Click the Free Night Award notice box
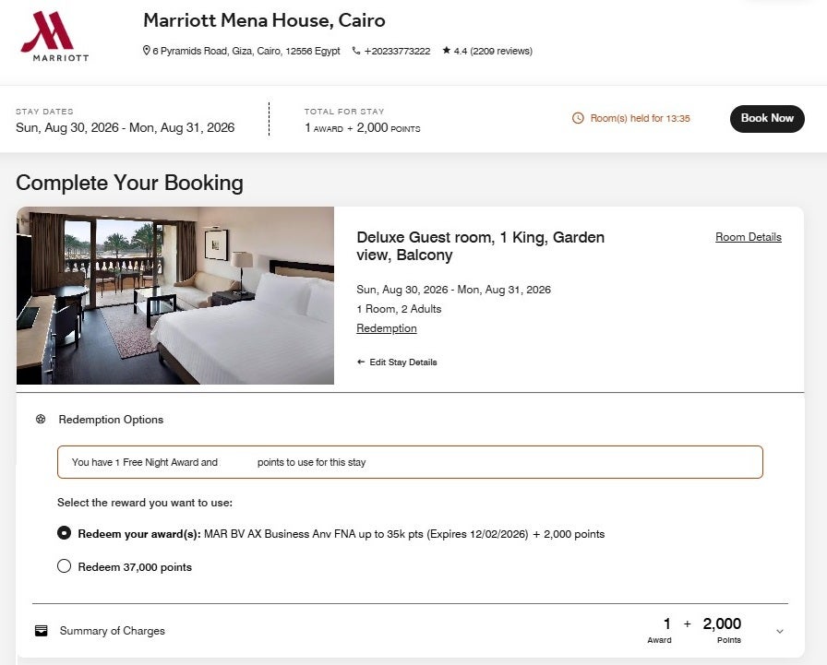Viewport: 827px width, 665px height. point(411,461)
